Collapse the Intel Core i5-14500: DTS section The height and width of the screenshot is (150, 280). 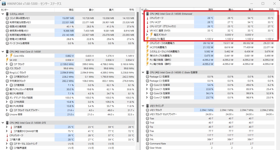(x=3, y=123)
